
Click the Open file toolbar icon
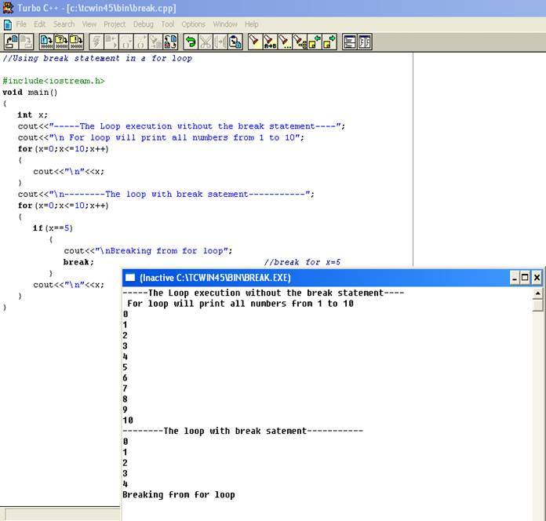12,42
